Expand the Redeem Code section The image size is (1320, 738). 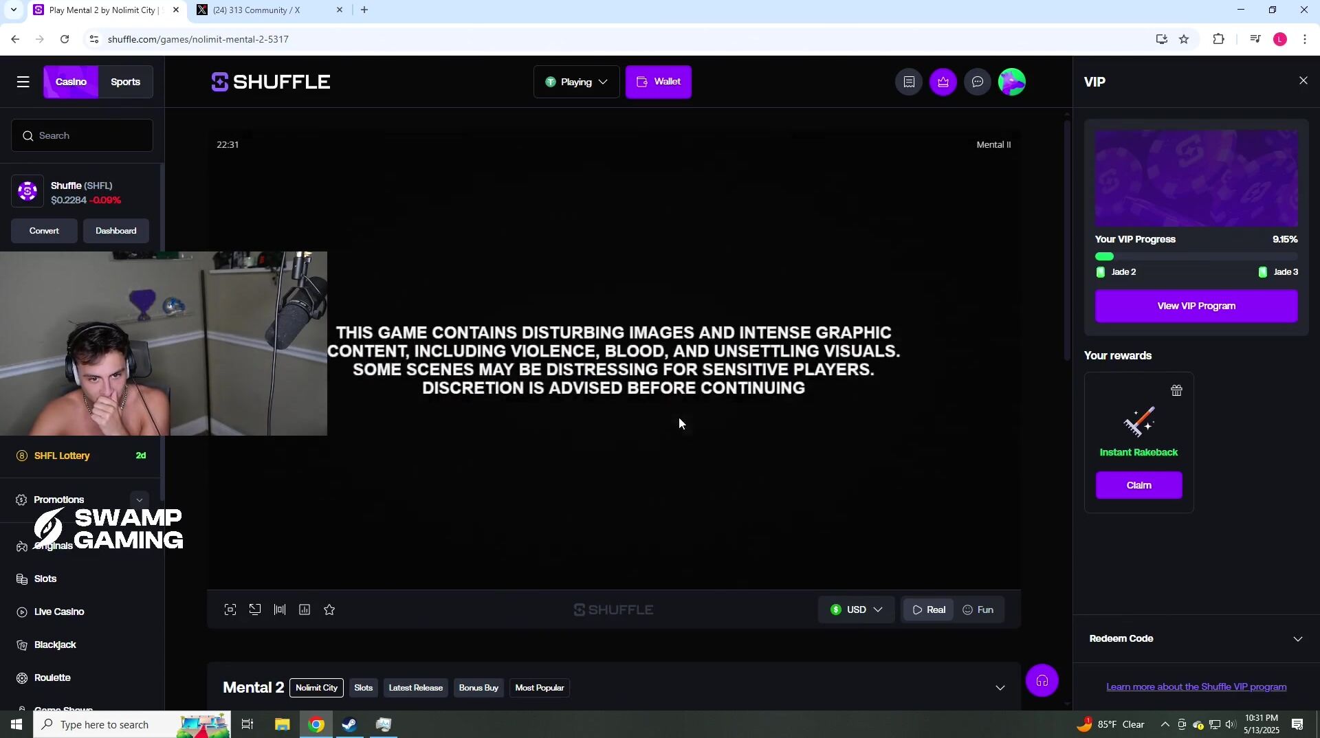tap(1197, 639)
